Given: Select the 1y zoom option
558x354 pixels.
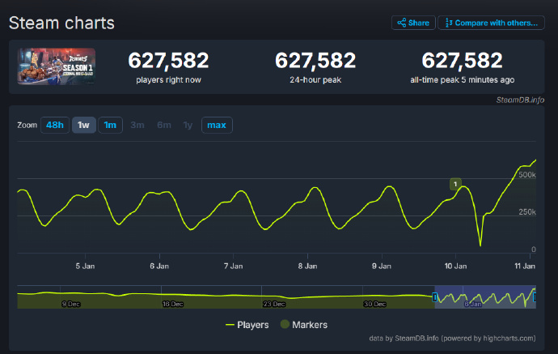Looking at the screenshot, I should pos(188,125).
